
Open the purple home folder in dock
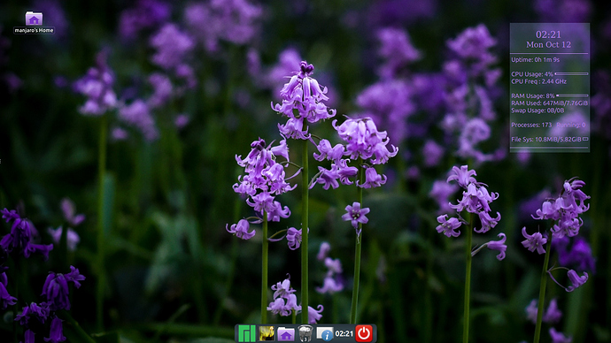pos(286,333)
